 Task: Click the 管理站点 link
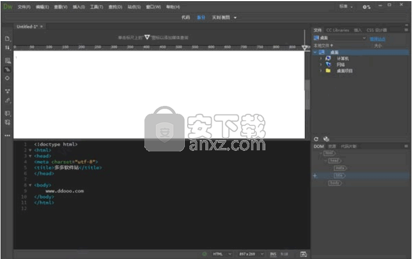point(378,39)
